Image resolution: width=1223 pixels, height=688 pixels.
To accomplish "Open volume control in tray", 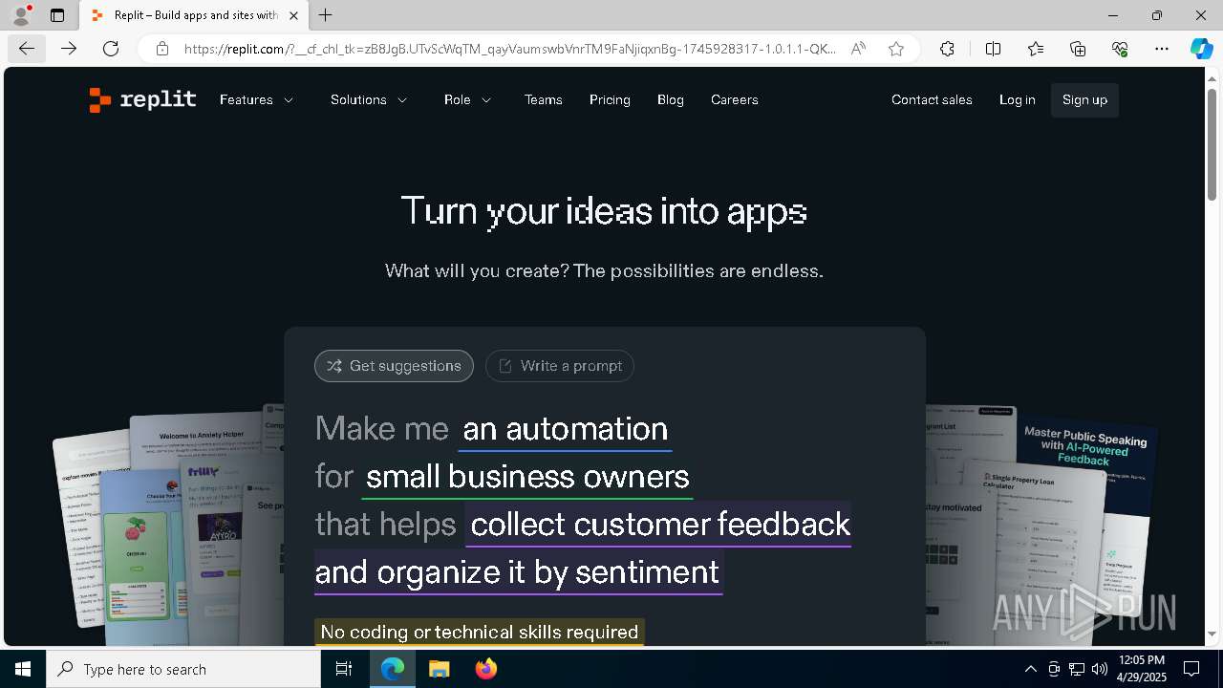I will coord(1099,669).
